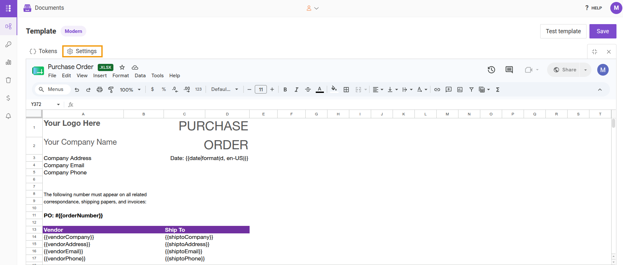
Task: Open the fill color picker
Action: 334,89
